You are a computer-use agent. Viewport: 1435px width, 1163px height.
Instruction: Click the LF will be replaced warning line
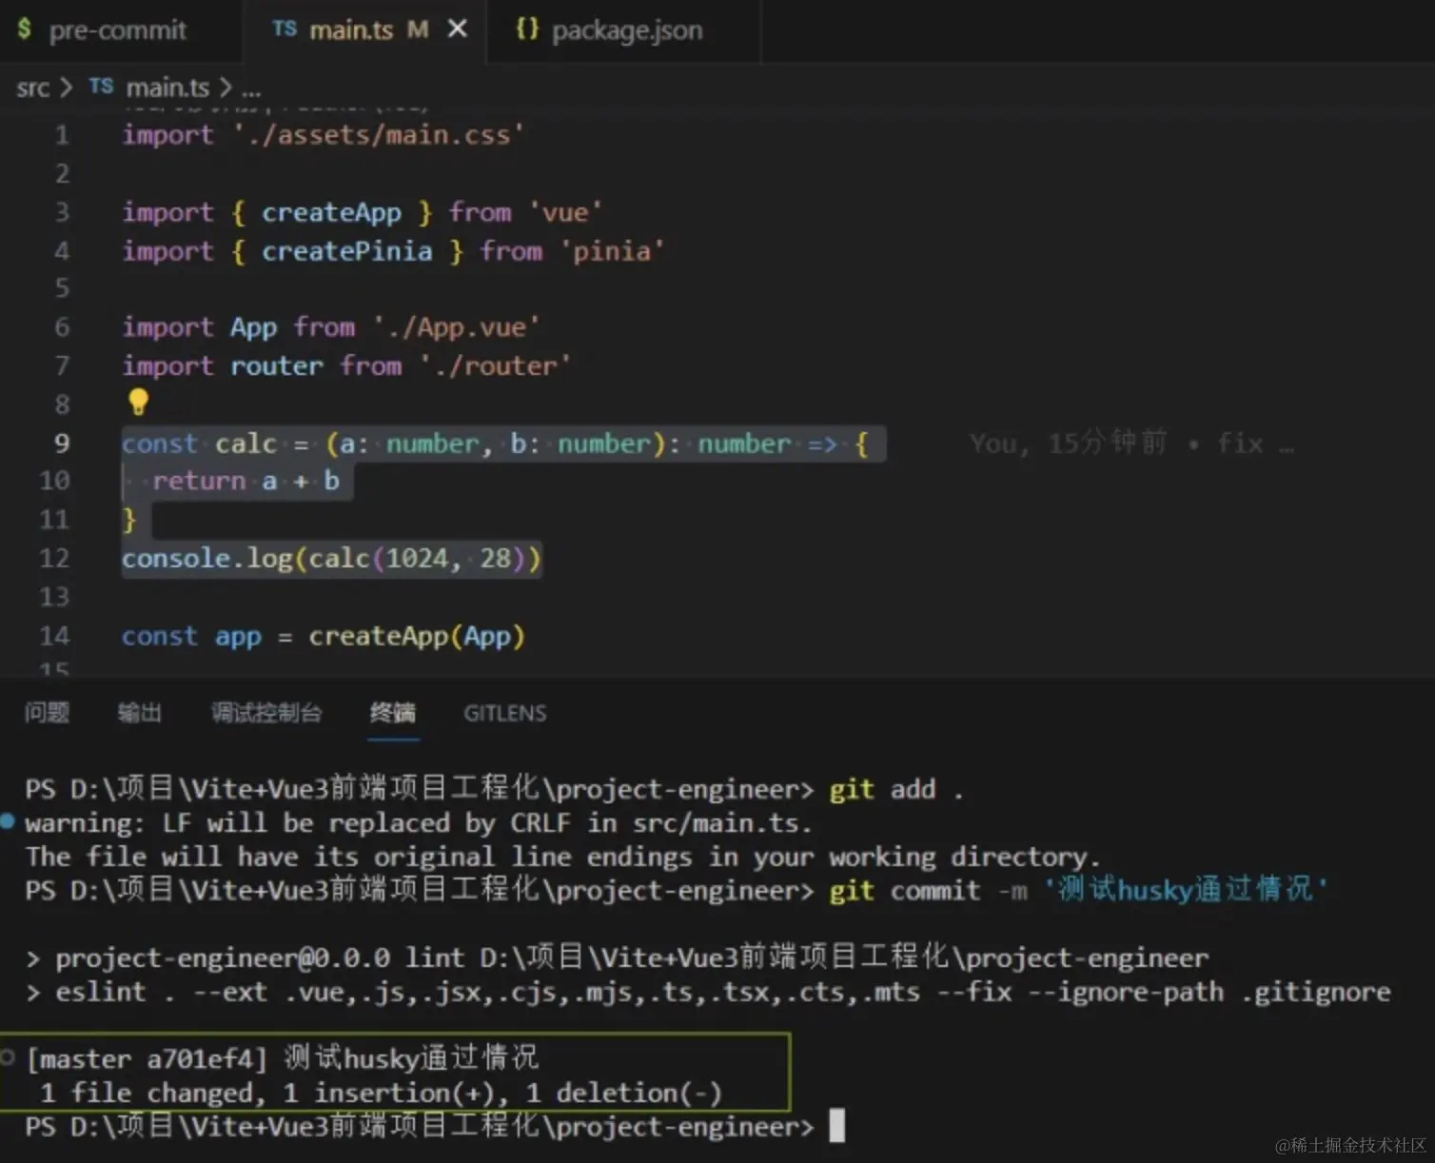418,823
